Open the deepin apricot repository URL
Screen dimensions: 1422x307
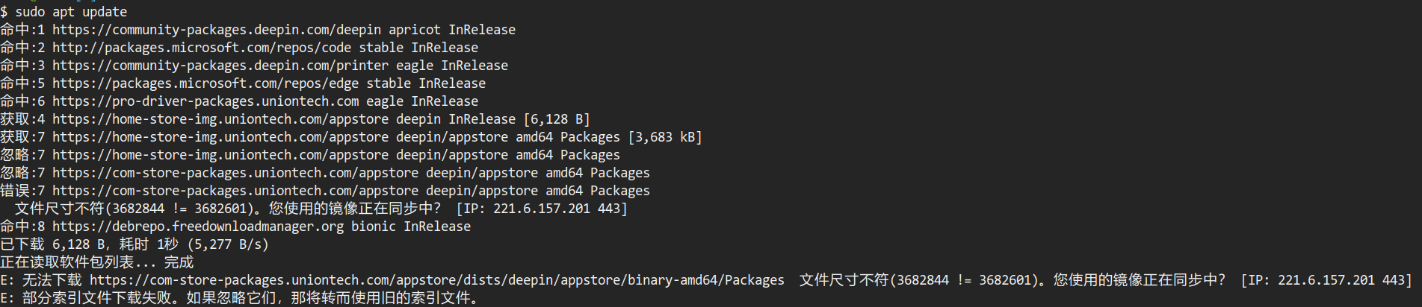(216, 30)
